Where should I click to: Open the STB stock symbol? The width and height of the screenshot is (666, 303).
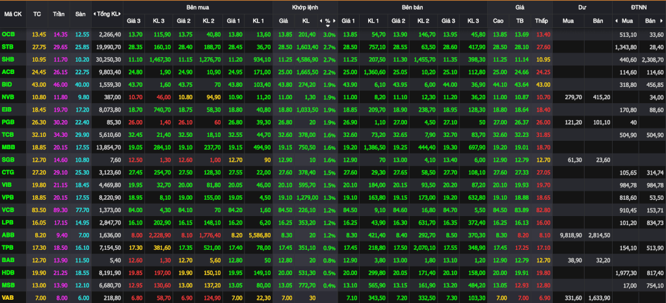point(7,47)
